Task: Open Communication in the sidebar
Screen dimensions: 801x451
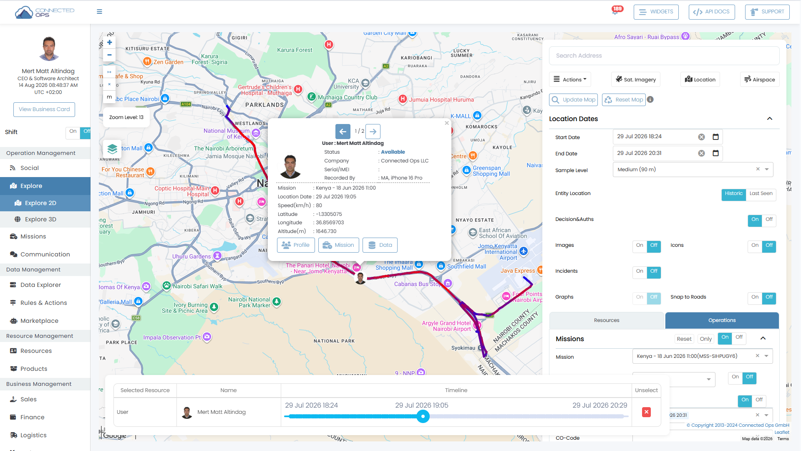Action: coord(45,254)
